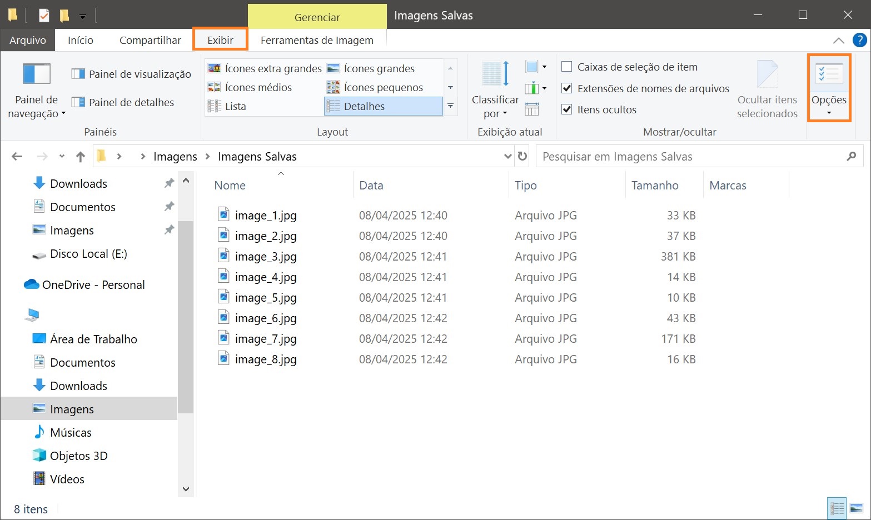Image resolution: width=871 pixels, height=520 pixels.
Task: Open Vídeos in the sidebar
Action: 67,479
